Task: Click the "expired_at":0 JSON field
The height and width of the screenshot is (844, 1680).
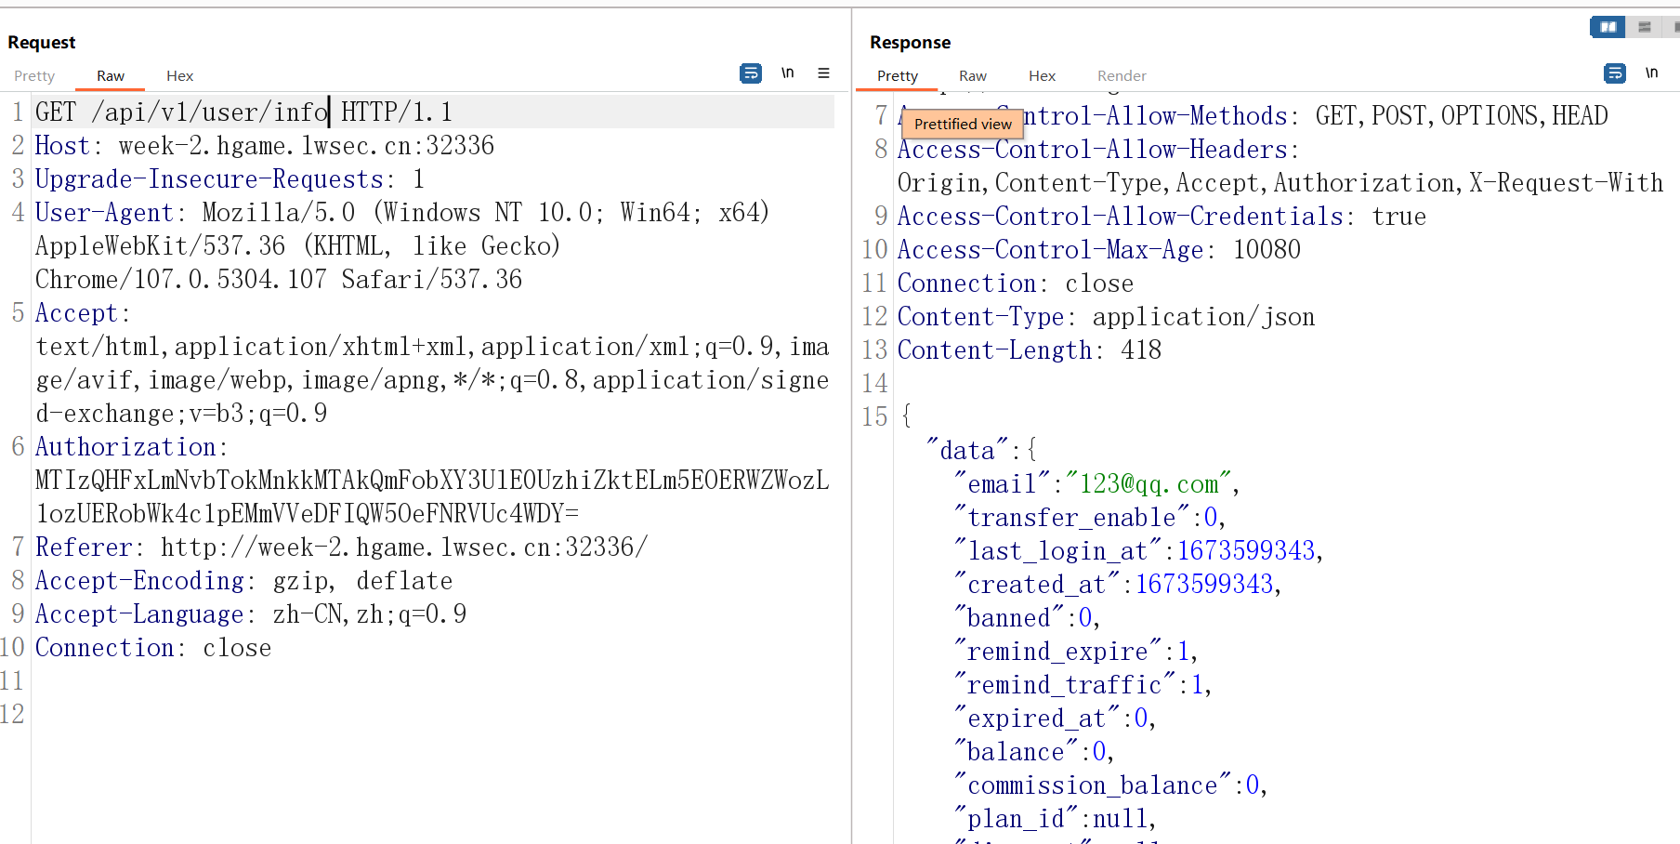Action: [1051, 719]
